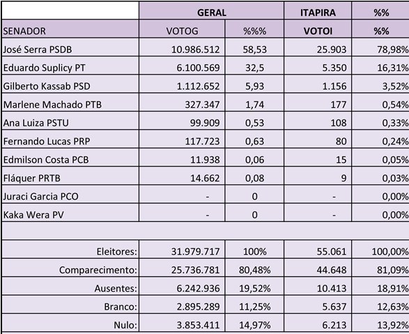
Task: Click cell showing 327.347 votes
Action: [x=182, y=102]
